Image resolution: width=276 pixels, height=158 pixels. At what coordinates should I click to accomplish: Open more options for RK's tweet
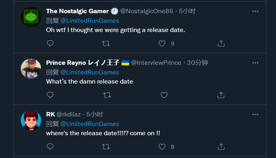pos(255,114)
